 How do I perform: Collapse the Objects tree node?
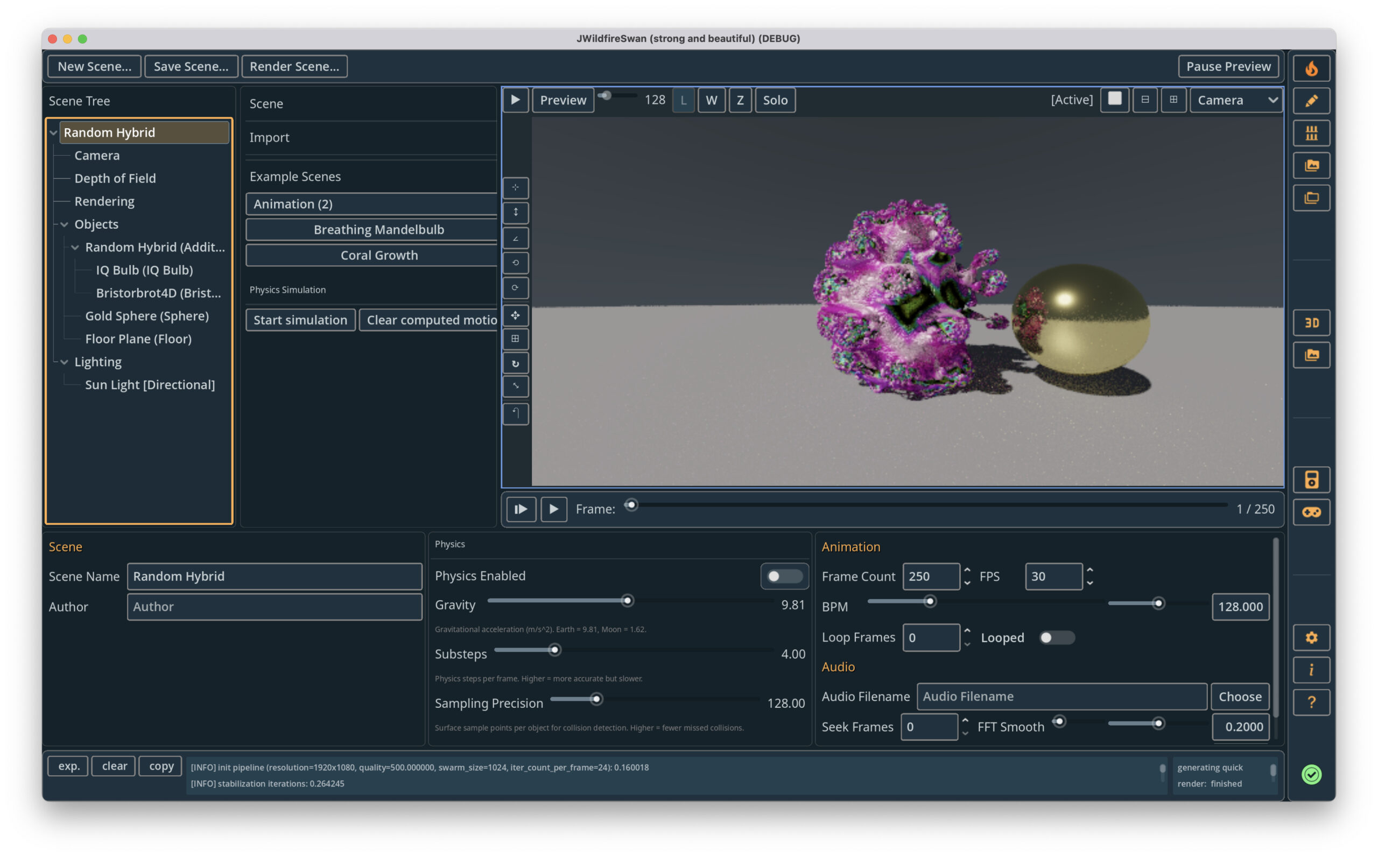tap(64, 224)
